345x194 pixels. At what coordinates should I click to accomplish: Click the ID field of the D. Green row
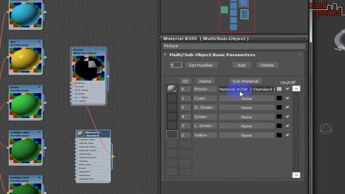(185, 108)
